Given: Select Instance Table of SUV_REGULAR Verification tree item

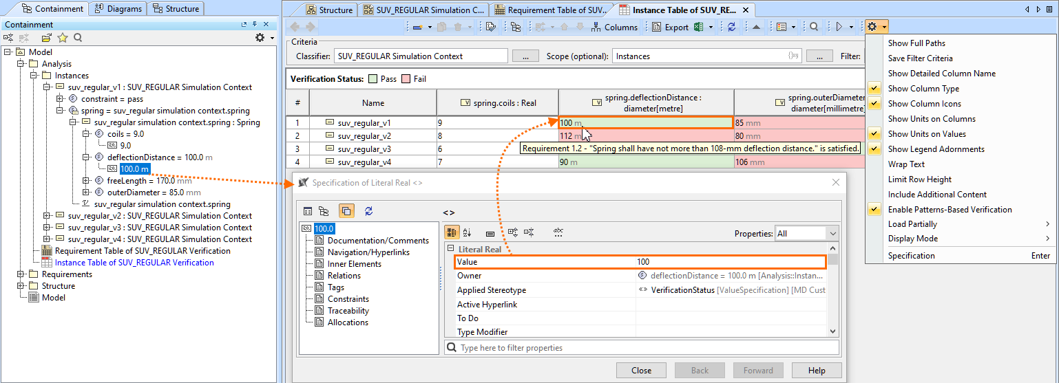Looking at the screenshot, I should coord(134,263).
